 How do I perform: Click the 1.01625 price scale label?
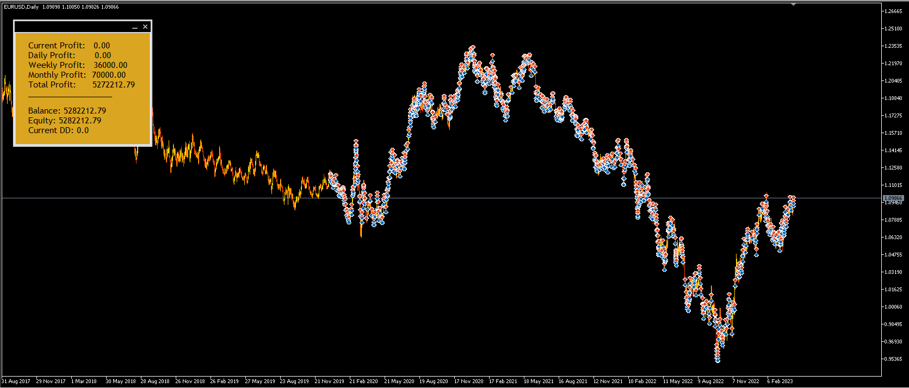pos(893,290)
